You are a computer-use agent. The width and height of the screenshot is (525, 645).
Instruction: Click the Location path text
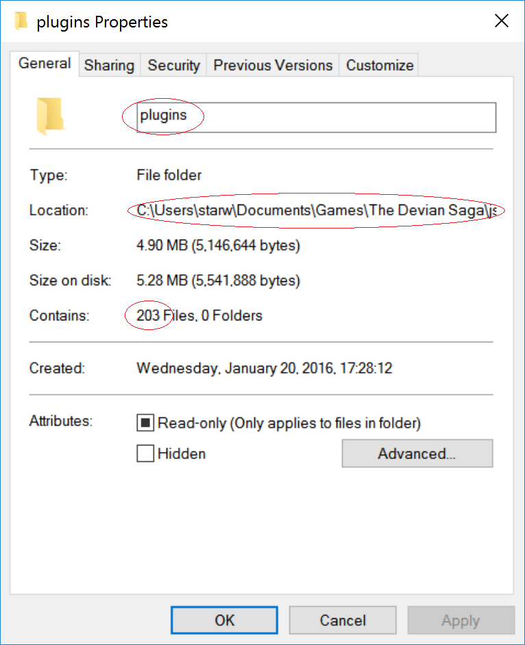click(317, 210)
